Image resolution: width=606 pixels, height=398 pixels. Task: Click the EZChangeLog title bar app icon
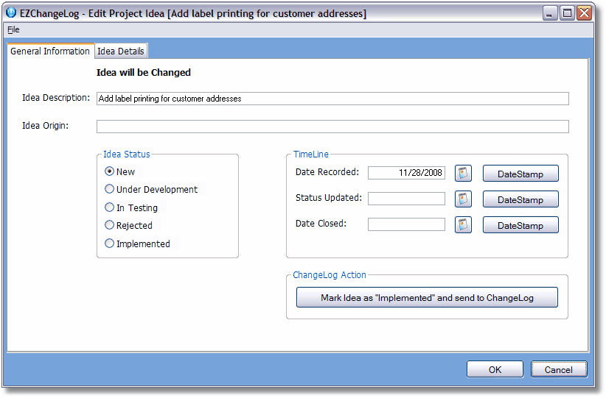[x=11, y=13]
